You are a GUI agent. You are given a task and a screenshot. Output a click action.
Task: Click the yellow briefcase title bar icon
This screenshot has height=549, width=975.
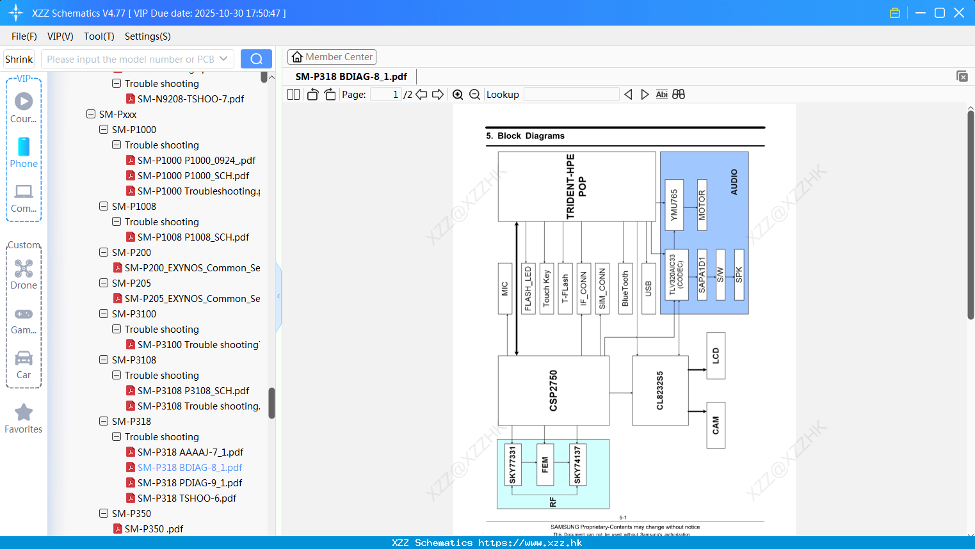(x=895, y=13)
